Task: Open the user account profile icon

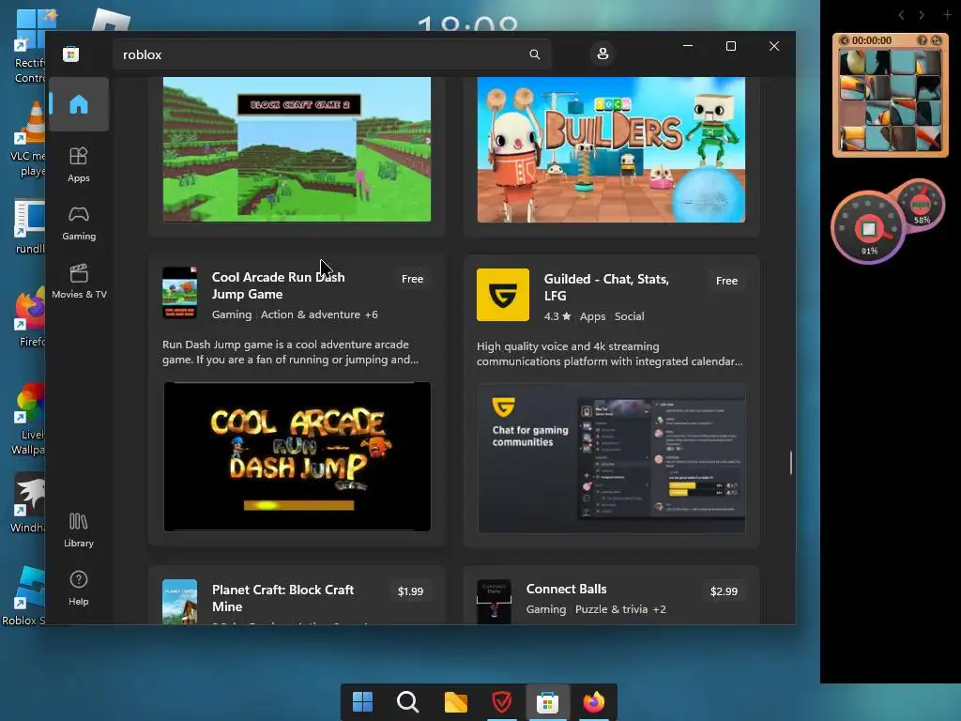Action: [x=603, y=54]
